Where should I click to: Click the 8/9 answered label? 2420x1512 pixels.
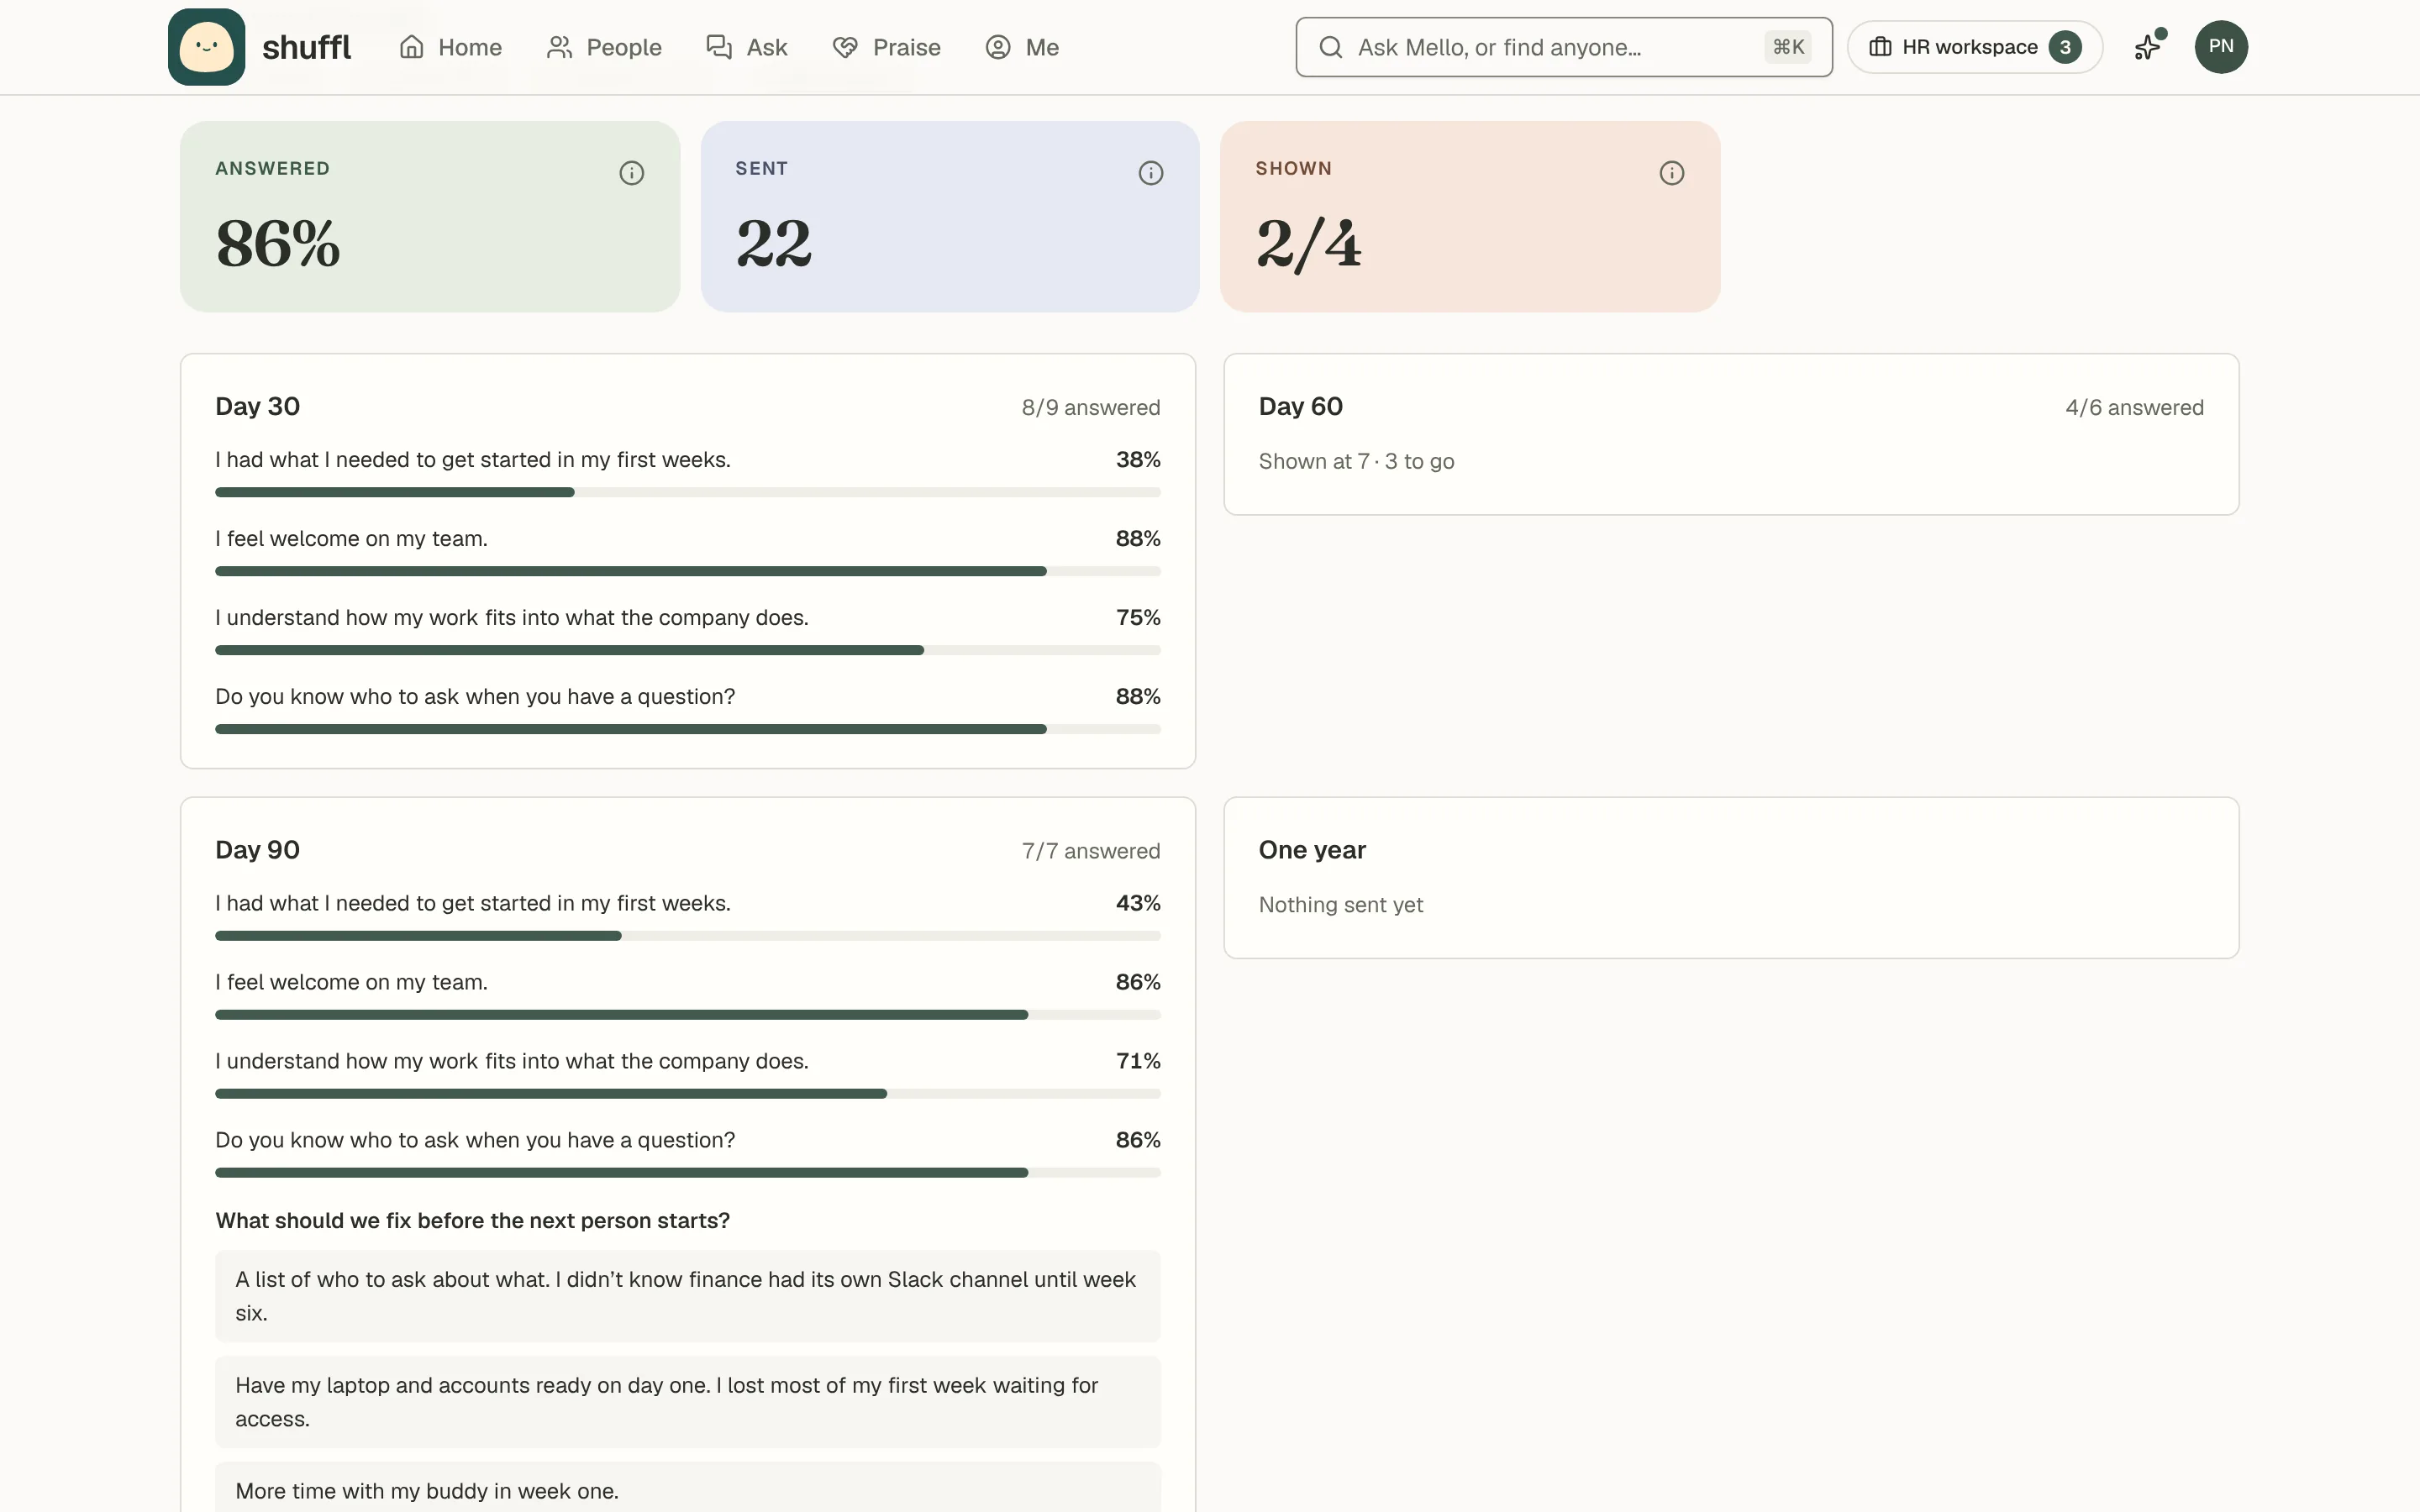(x=1090, y=407)
